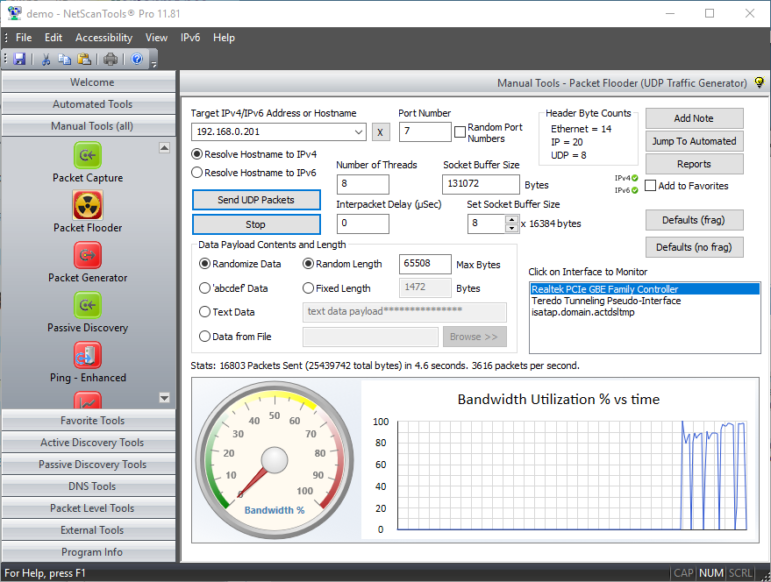771x582 pixels.
Task: Select Resolve Hostname to IPv6 option
Action: (197, 173)
